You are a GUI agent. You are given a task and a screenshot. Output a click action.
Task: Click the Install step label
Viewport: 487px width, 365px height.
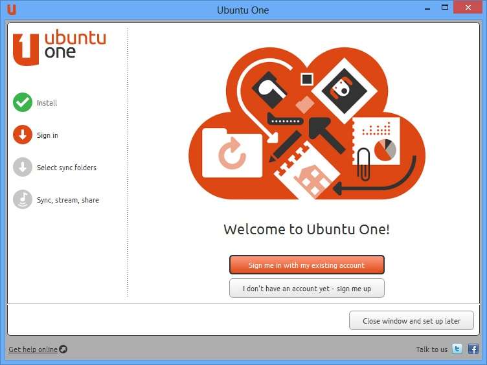(x=47, y=103)
